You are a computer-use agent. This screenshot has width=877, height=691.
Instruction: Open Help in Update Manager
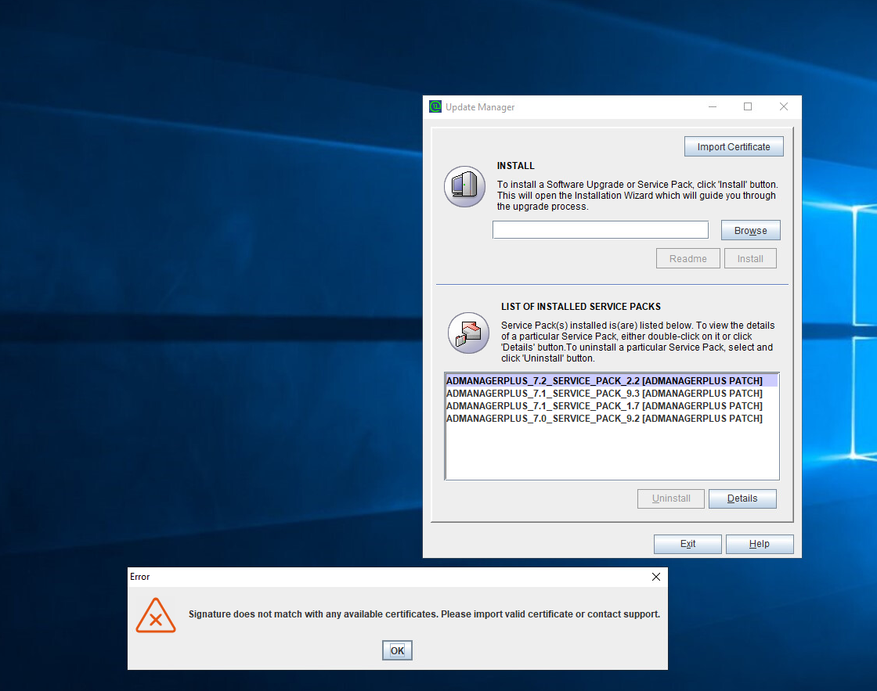point(760,544)
